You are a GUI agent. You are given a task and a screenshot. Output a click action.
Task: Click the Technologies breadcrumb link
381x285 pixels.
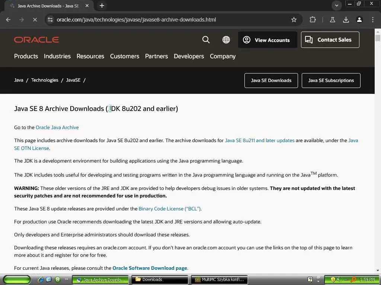(45, 80)
